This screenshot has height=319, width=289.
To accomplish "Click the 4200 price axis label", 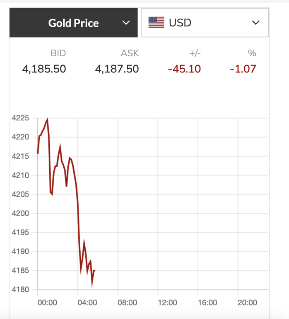I will tap(20, 213).
